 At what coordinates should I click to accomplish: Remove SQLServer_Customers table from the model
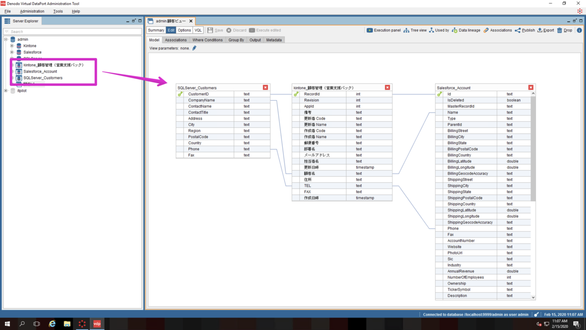pos(265,88)
